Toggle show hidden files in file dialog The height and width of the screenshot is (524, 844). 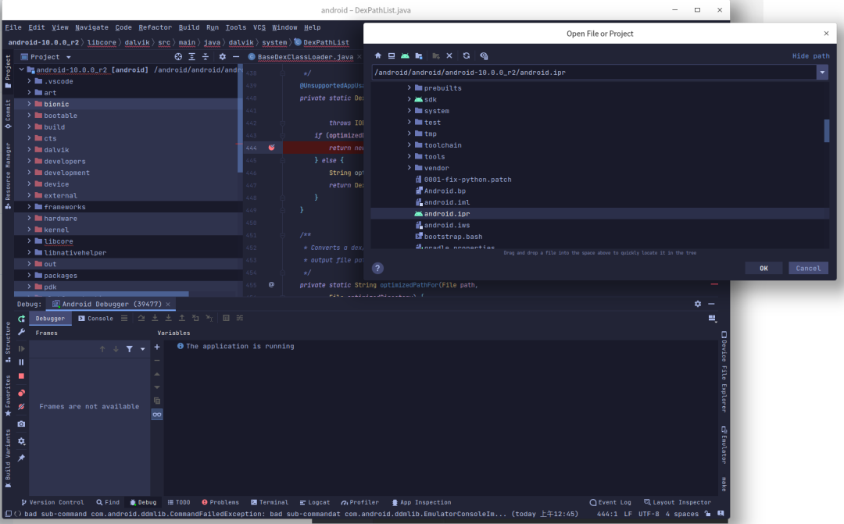[484, 56]
